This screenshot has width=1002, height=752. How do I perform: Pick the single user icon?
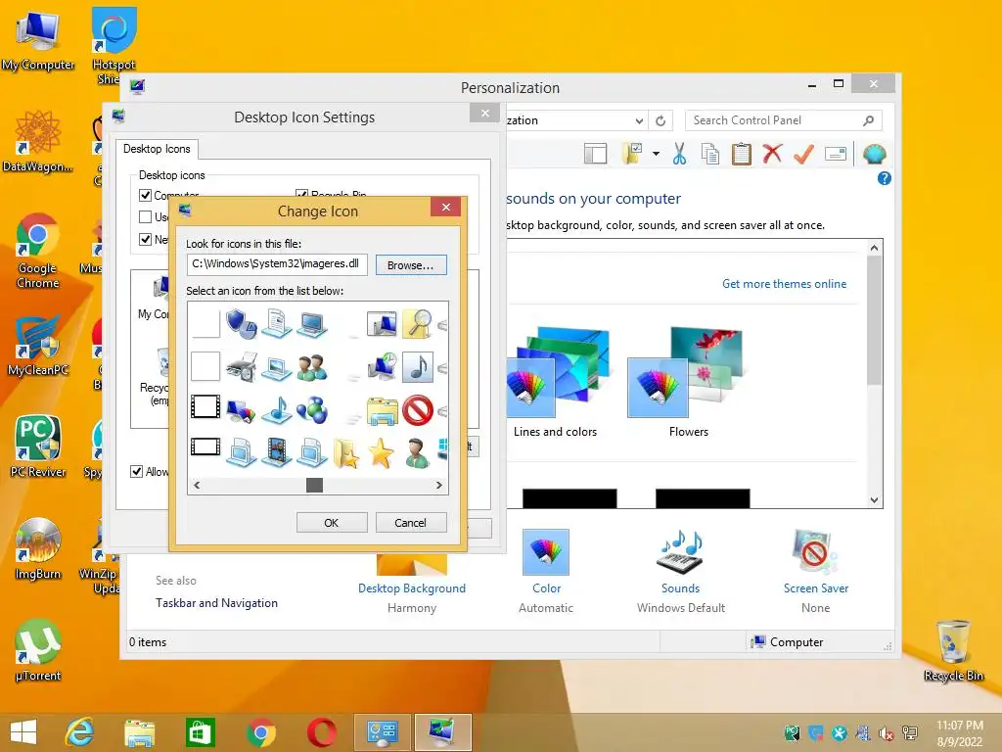tap(417, 452)
